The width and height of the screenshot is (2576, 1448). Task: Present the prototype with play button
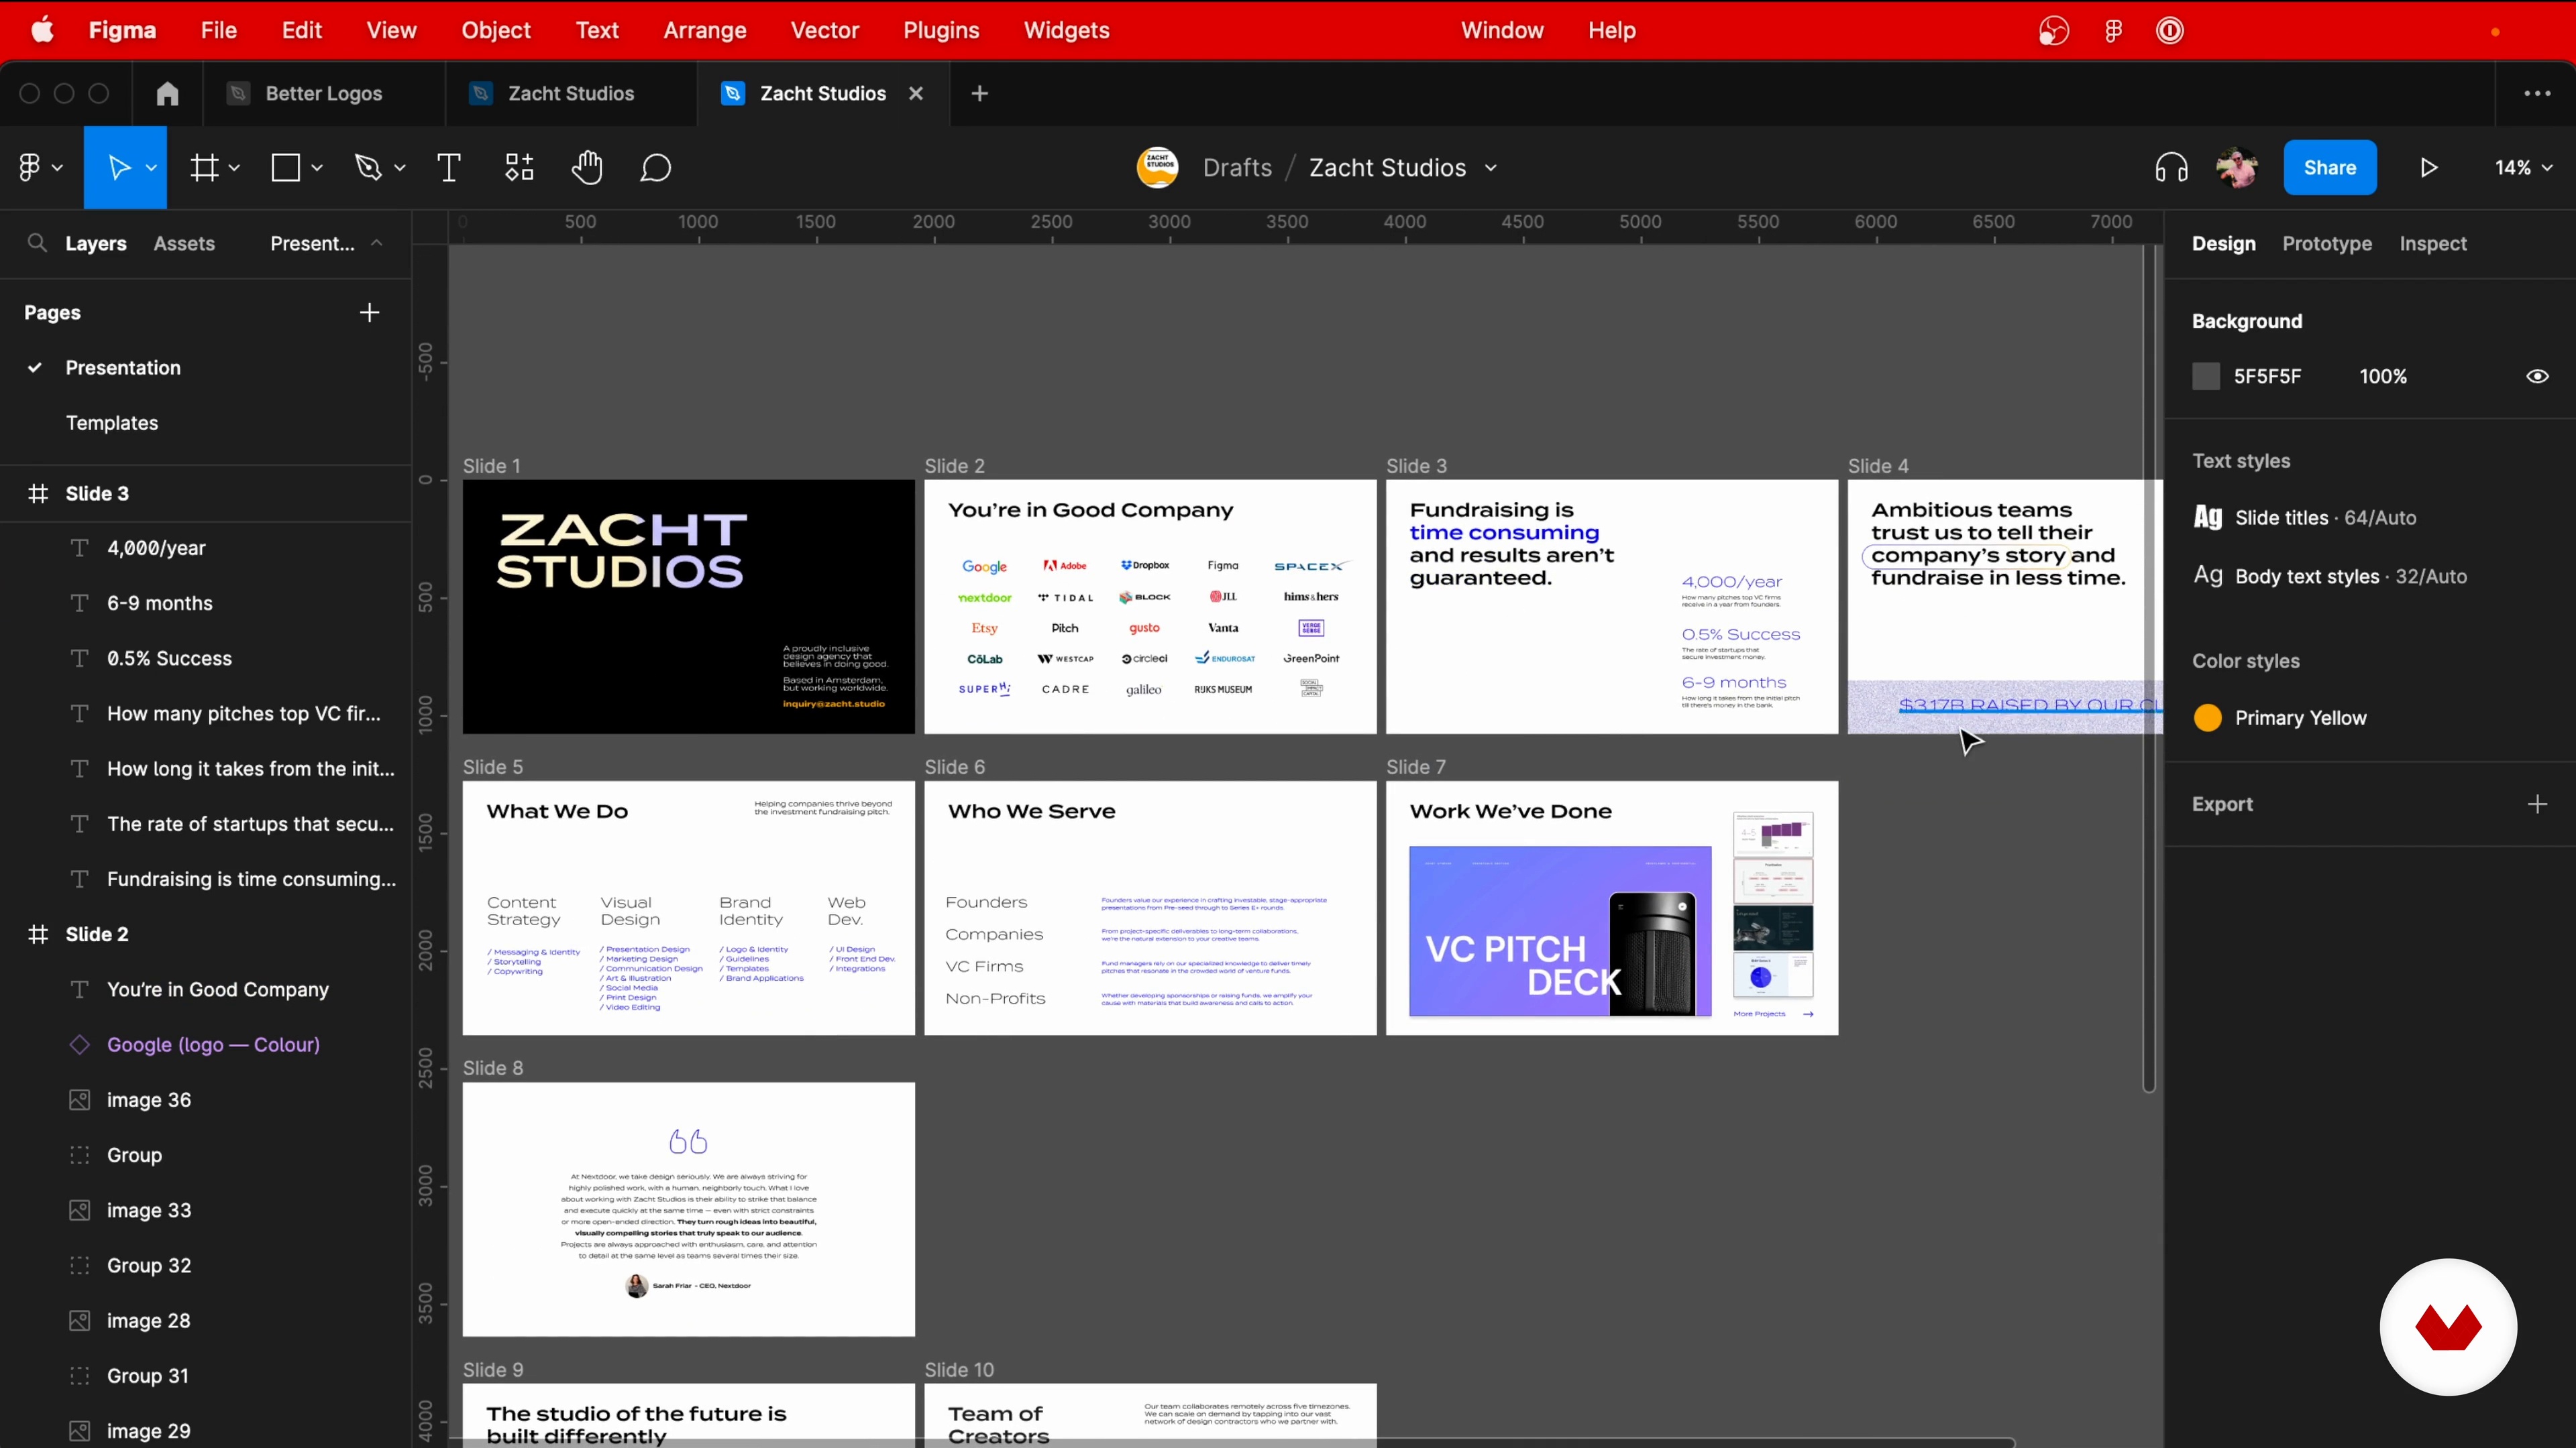point(2429,168)
